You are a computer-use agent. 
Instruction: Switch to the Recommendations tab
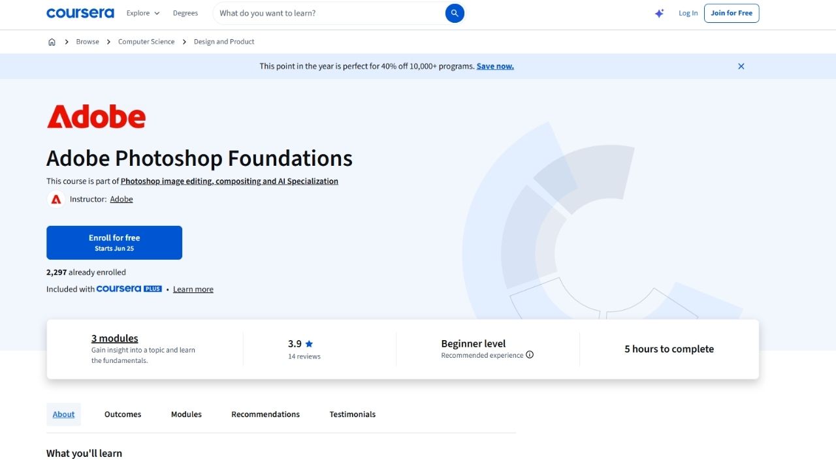tap(265, 414)
